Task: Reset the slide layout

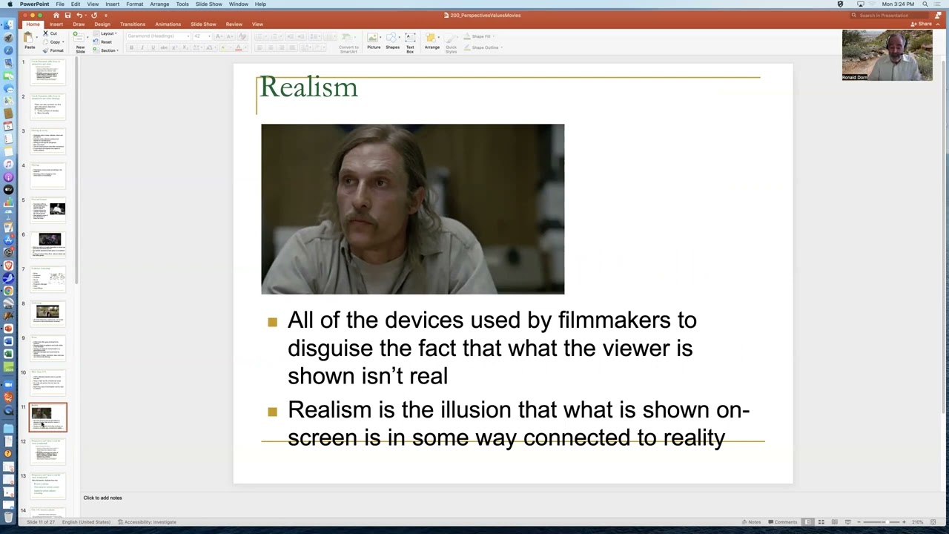Action: pyautogui.click(x=106, y=42)
